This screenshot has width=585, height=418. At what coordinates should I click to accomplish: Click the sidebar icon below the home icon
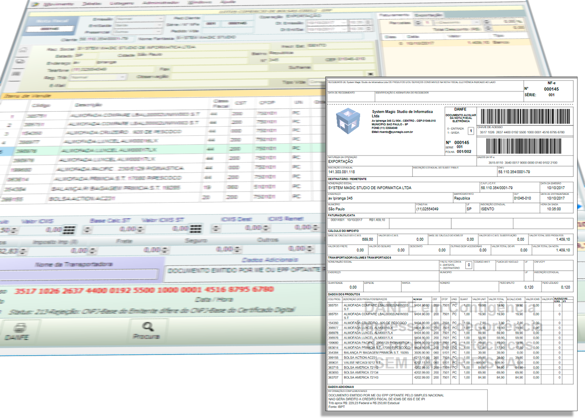pyautogui.click(x=20, y=61)
